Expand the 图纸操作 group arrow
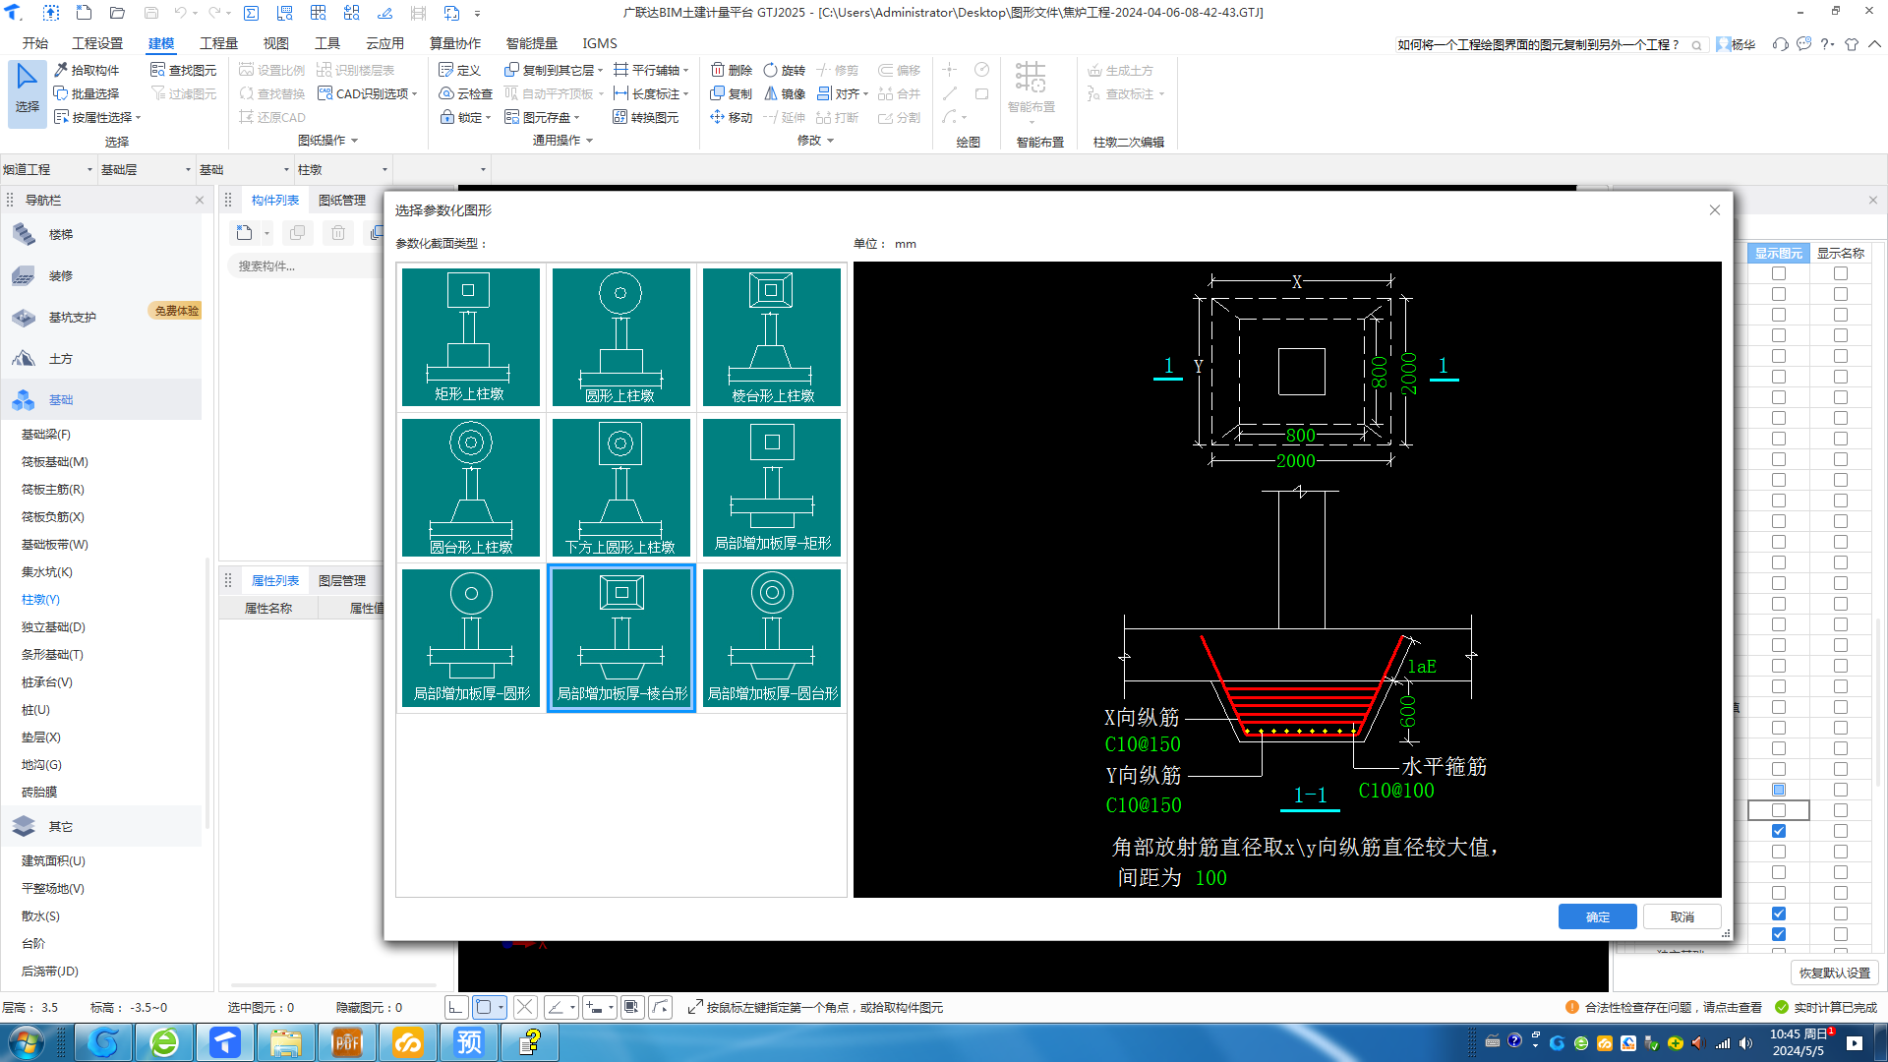The image size is (1888, 1062). (x=354, y=141)
